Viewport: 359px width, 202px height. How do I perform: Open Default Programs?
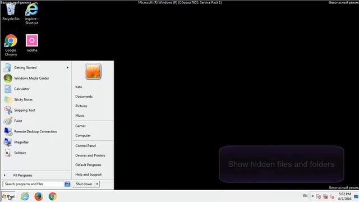[x=88, y=165]
